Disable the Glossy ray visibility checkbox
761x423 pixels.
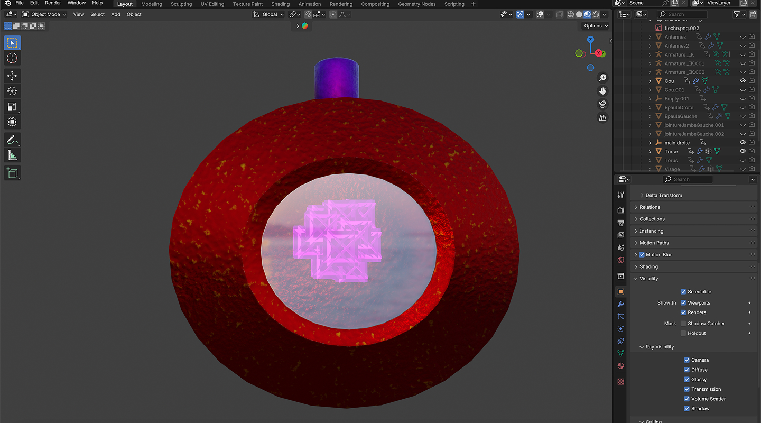pyautogui.click(x=687, y=380)
